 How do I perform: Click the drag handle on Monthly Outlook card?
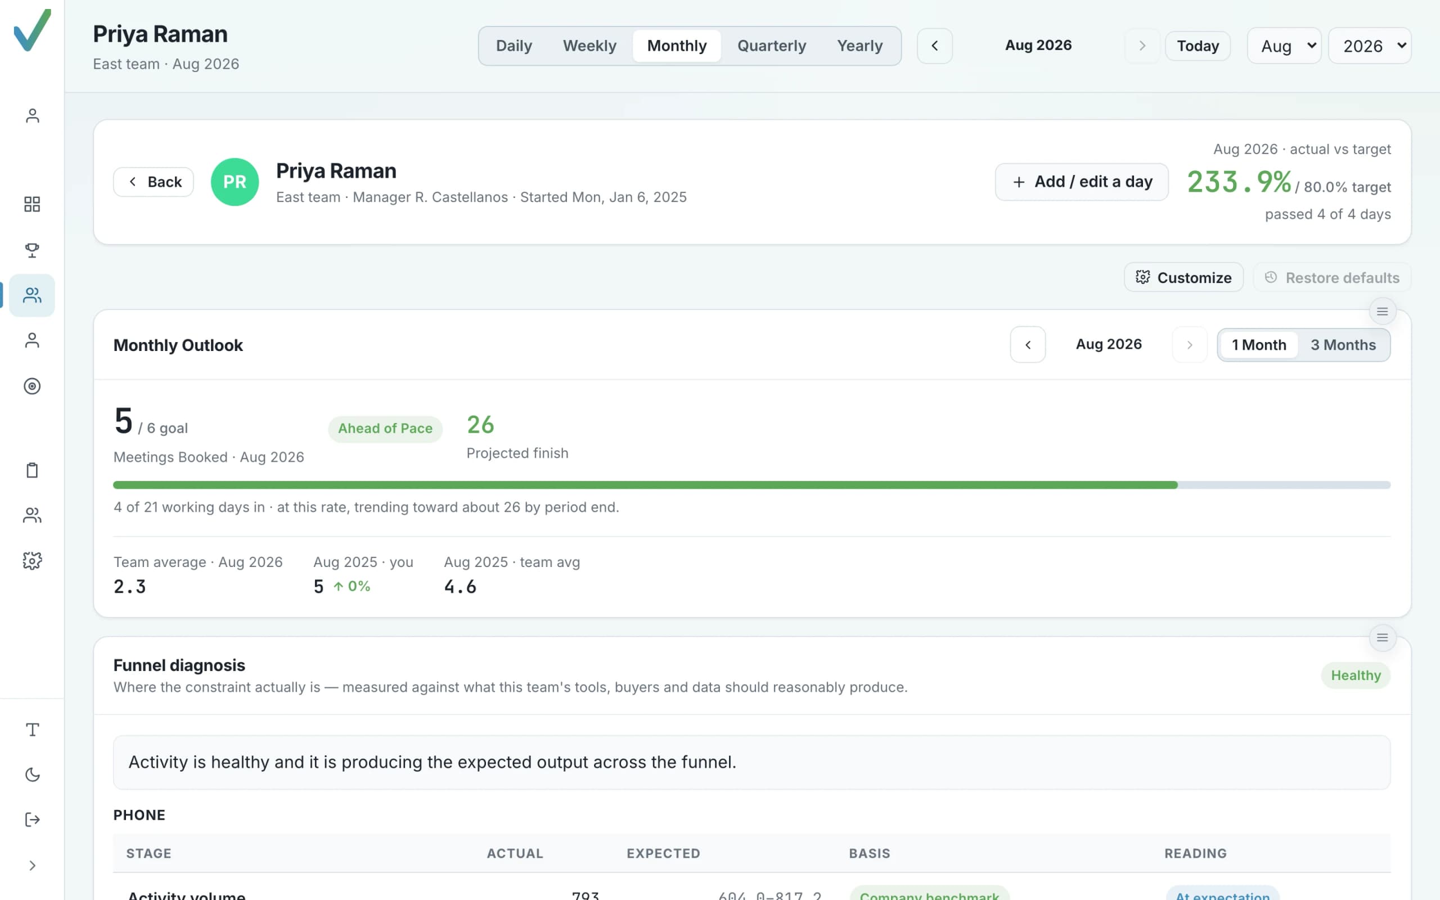point(1381,311)
